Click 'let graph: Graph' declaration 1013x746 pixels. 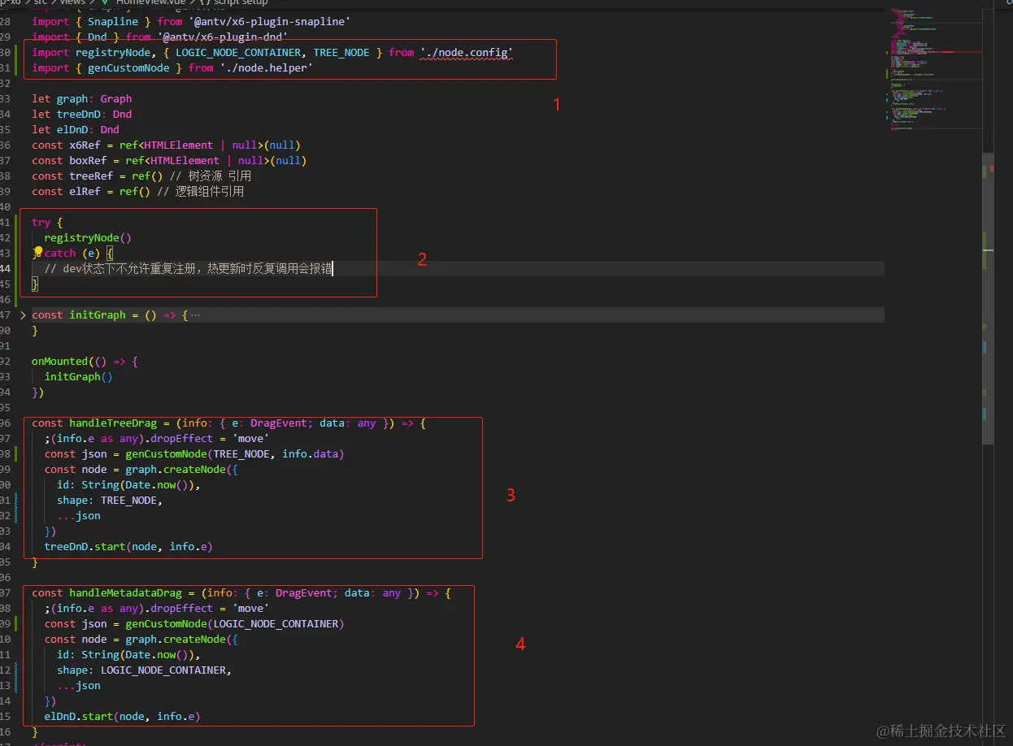(82, 98)
